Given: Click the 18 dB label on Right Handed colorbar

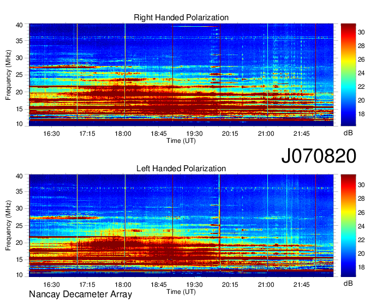Looking at the screenshot, I should click(x=361, y=114).
